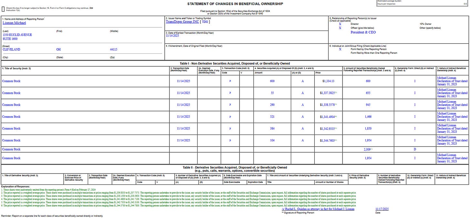Viewport: 470px width, 218px height.
Task: Click the 55 shares amount cell
Action: tap(272, 93)
